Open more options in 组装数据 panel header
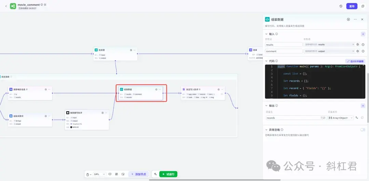Screen dimensions: 369x181 (x=355, y=19)
